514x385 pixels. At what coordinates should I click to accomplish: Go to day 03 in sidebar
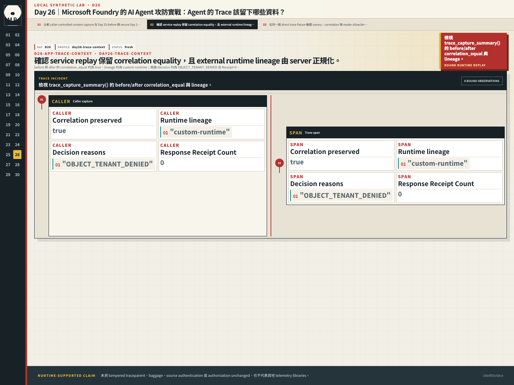tap(8, 45)
